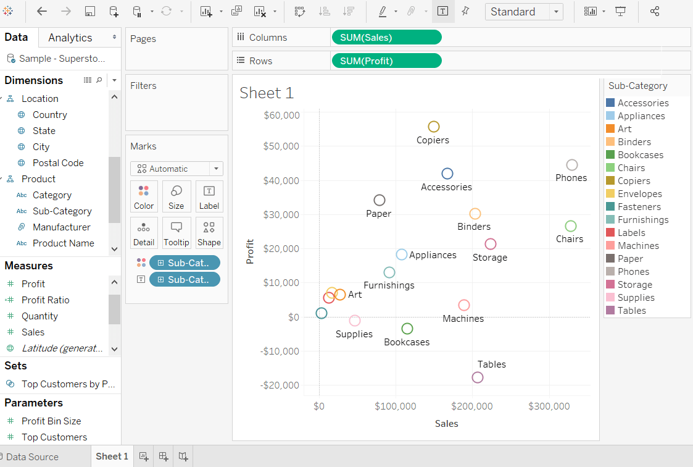Select the Country dimension
This screenshot has height=467, width=693.
pos(50,114)
